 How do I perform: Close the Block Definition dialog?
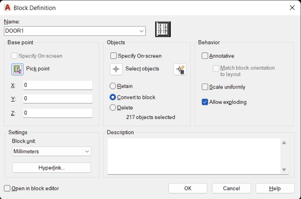tap(292, 8)
